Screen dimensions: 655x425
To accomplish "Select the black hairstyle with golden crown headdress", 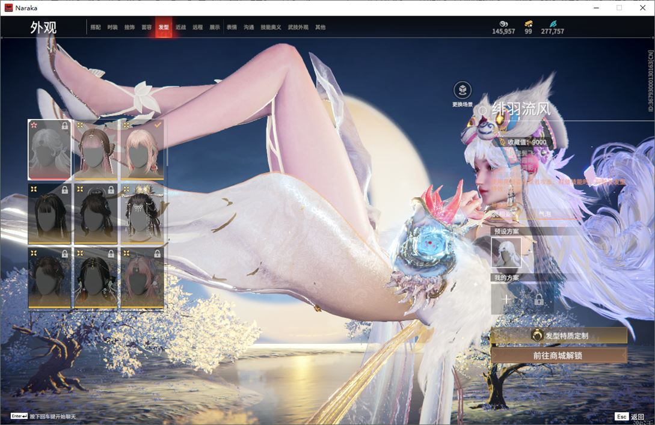I will point(142,214).
